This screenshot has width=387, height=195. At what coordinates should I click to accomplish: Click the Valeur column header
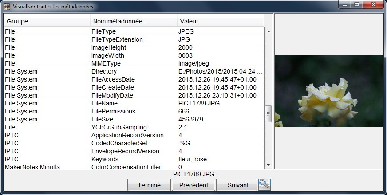[x=221, y=21]
